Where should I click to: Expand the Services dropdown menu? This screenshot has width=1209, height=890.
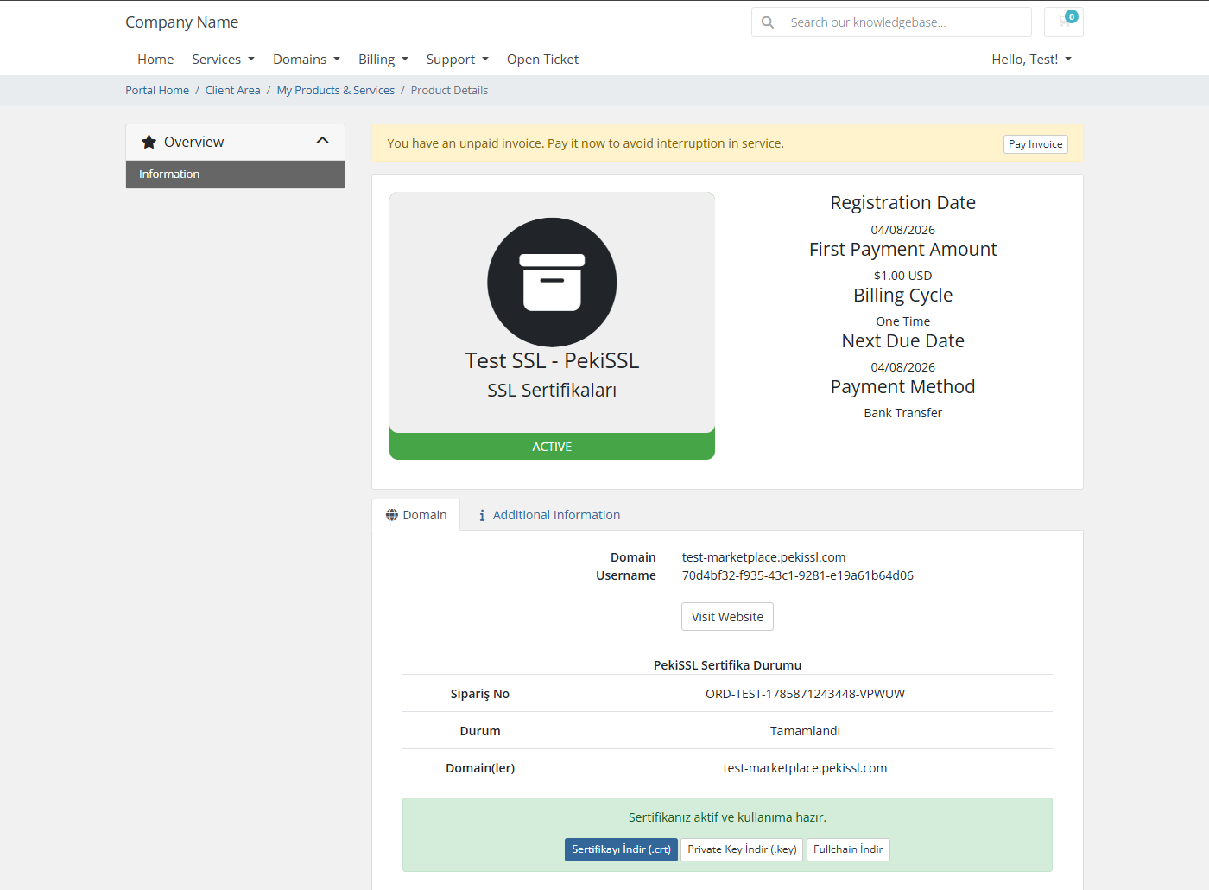click(223, 59)
